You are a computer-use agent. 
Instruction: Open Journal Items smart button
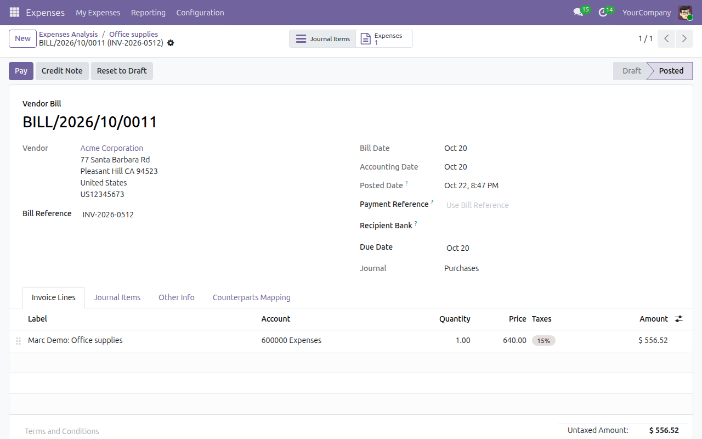[x=322, y=39]
